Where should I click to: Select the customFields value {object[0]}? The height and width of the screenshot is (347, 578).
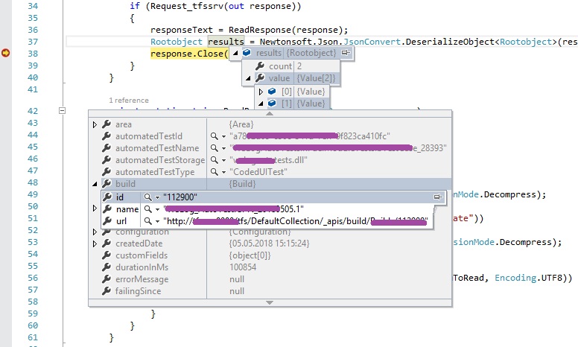click(250, 255)
